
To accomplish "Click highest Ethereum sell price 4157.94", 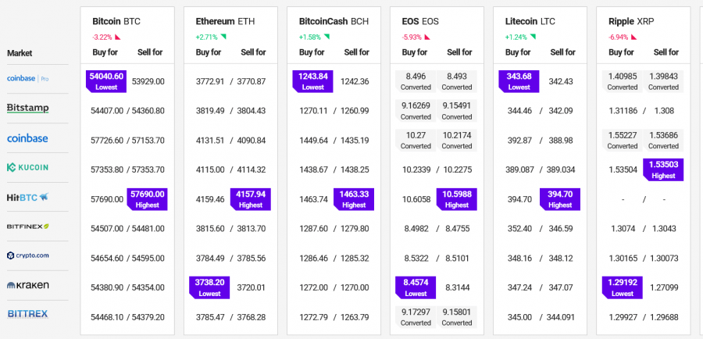I will tap(251, 199).
